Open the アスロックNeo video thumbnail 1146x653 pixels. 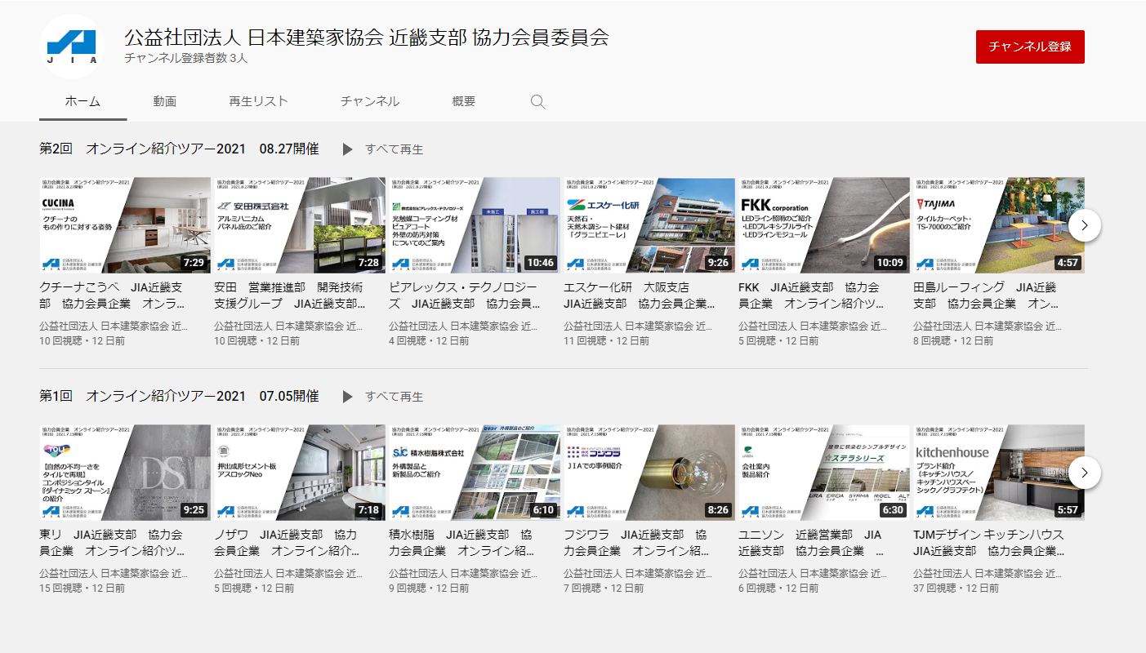[x=300, y=473]
